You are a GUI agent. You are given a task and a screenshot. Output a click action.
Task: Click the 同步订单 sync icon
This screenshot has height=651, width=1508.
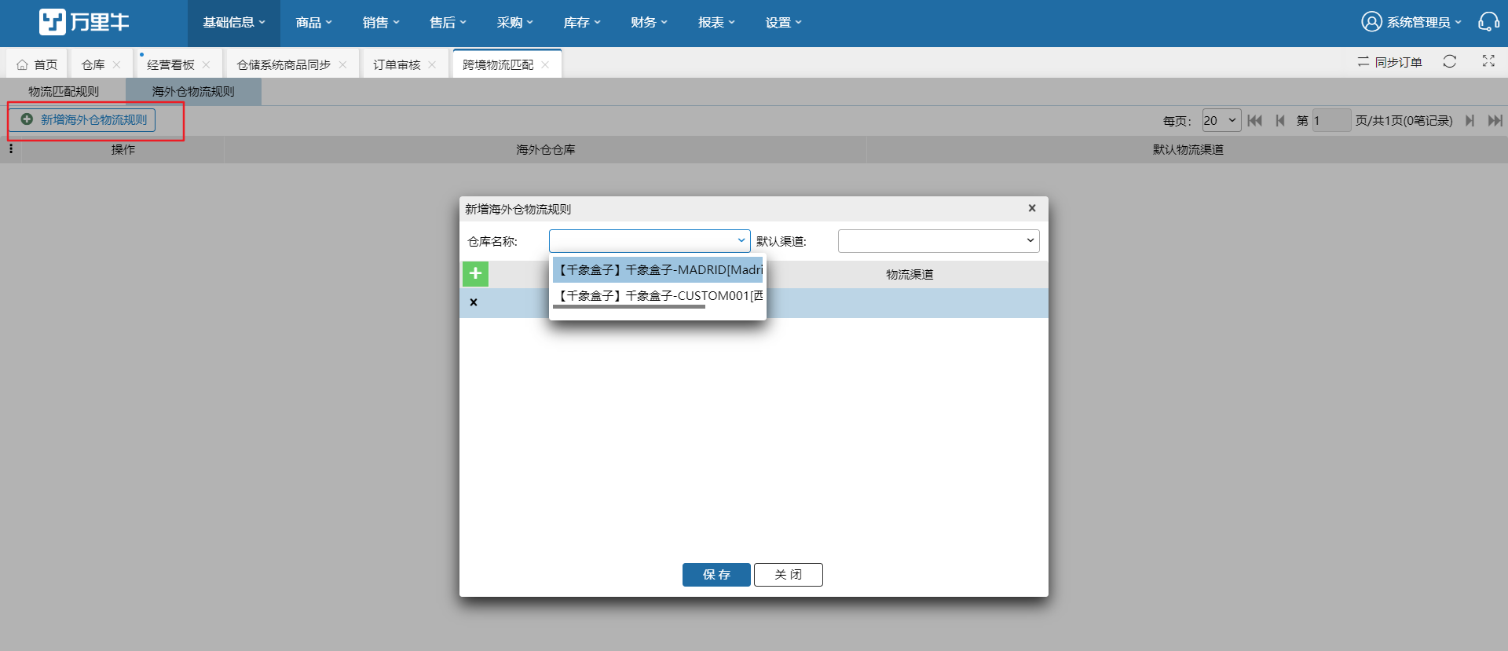(x=1363, y=61)
